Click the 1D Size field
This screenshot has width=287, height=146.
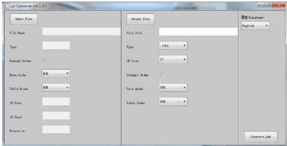tap(56, 115)
